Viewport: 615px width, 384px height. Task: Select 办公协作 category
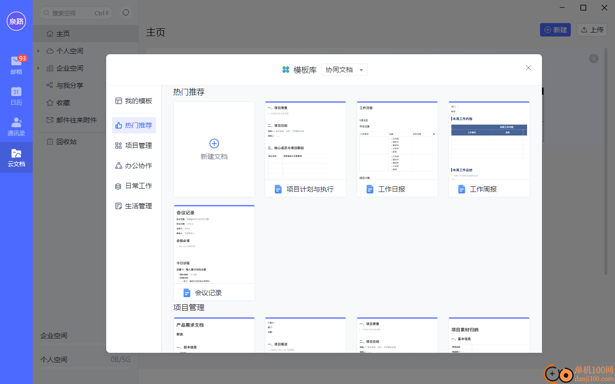[x=134, y=166]
